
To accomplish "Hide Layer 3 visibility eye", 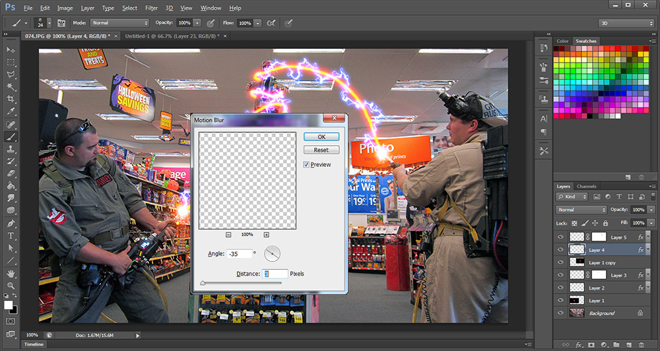I will point(560,275).
